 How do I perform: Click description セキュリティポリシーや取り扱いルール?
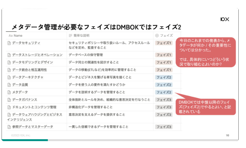click(109, 45)
